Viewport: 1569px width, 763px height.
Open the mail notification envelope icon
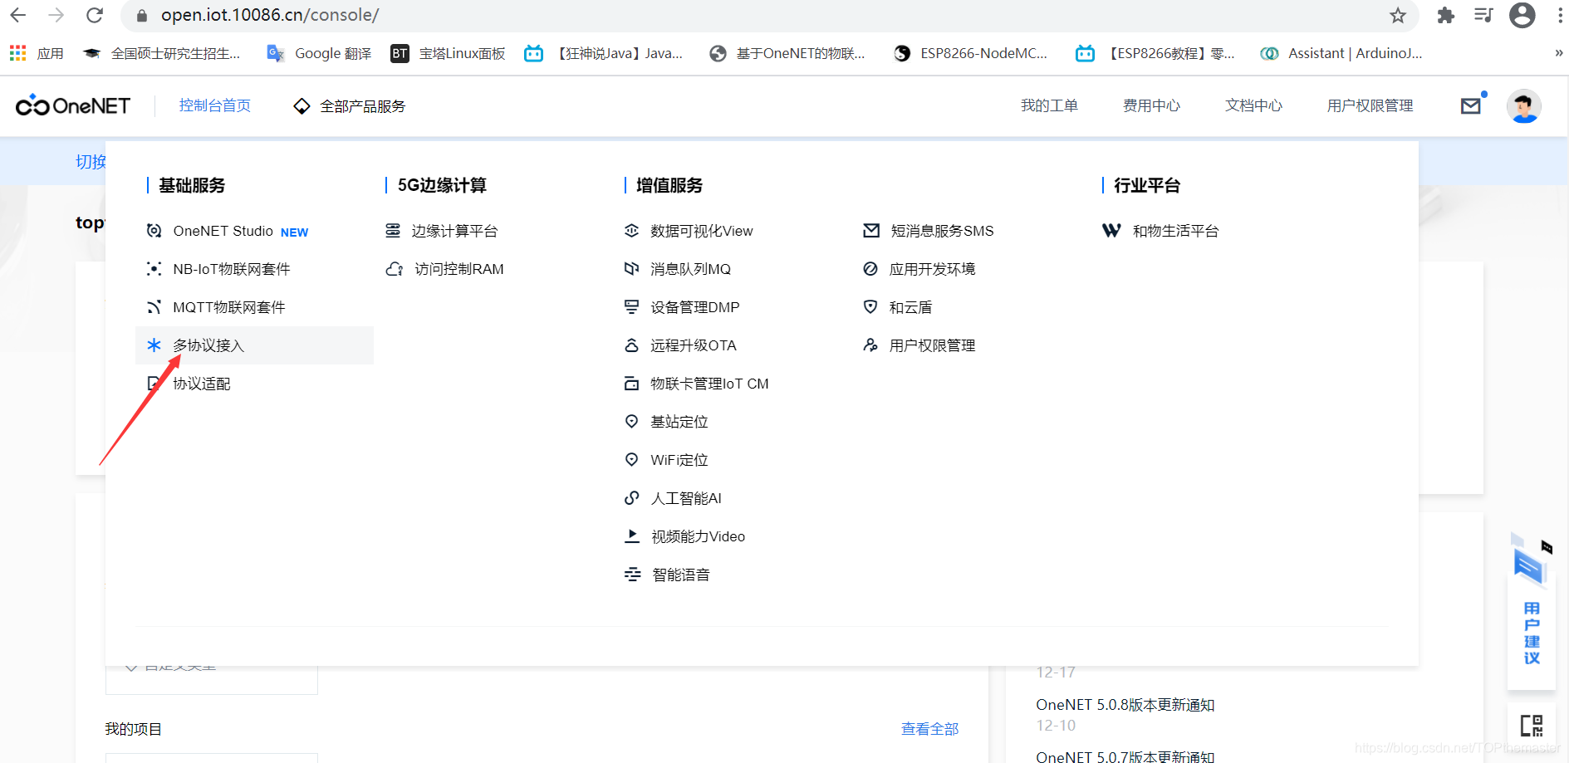pyautogui.click(x=1472, y=105)
